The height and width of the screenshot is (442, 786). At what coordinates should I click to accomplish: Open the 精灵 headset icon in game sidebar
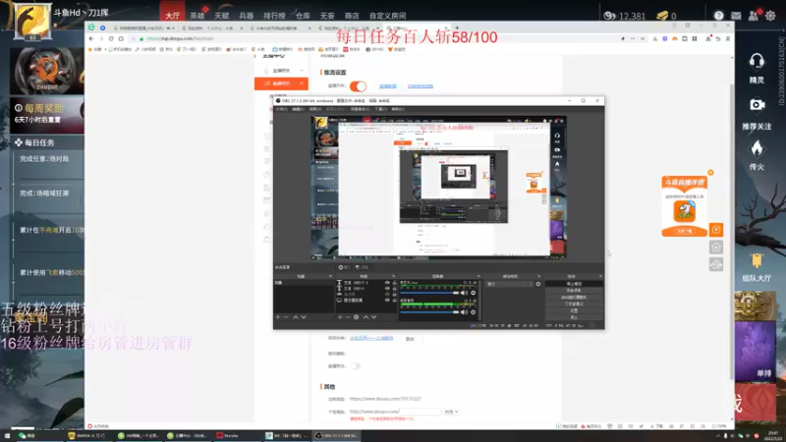click(x=757, y=61)
